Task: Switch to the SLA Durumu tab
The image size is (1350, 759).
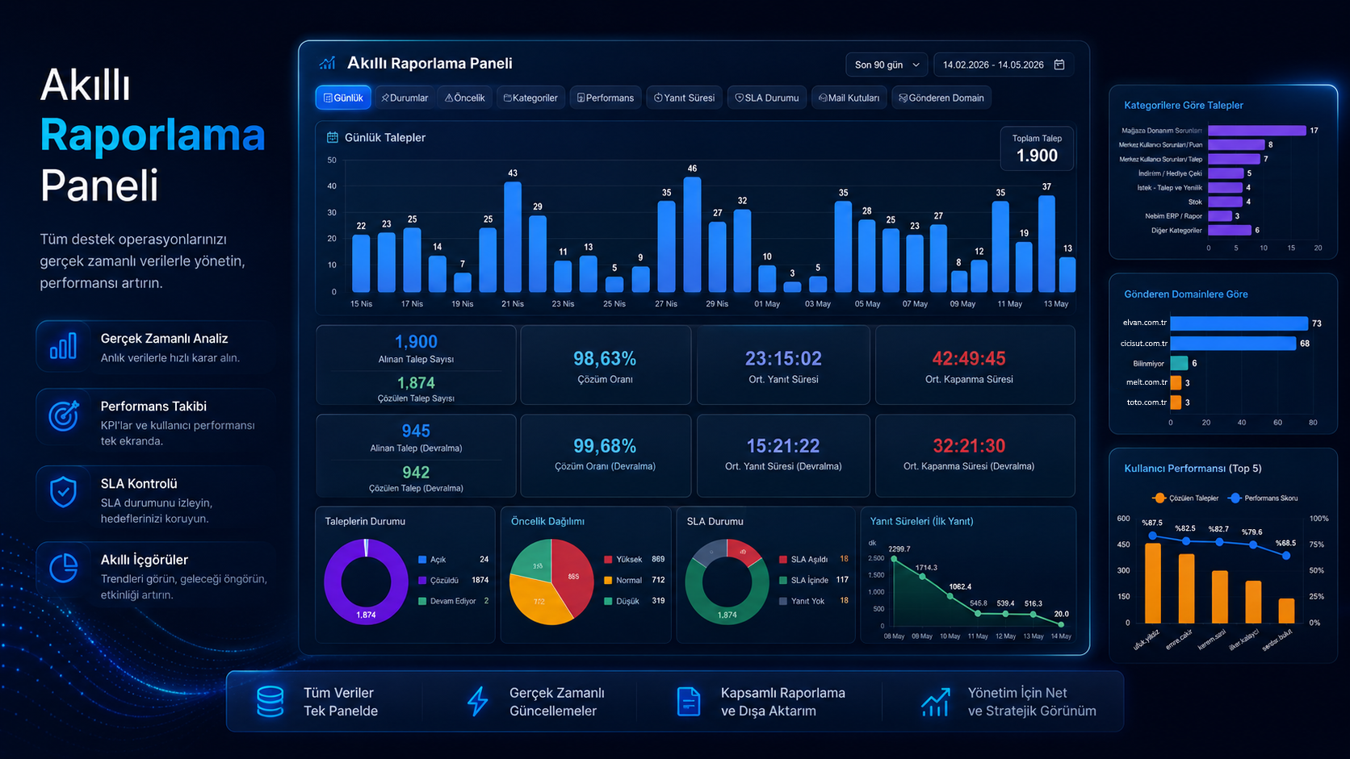Action: pyautogui.click(x=766, y=98)
